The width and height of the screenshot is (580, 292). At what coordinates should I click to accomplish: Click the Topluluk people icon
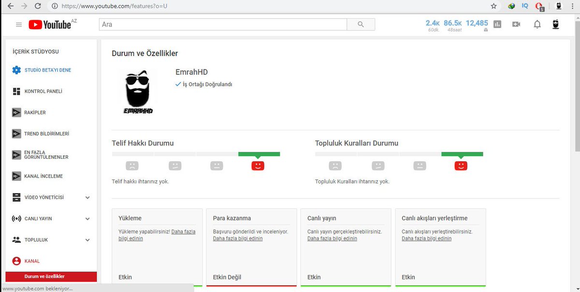pos(16,240)
